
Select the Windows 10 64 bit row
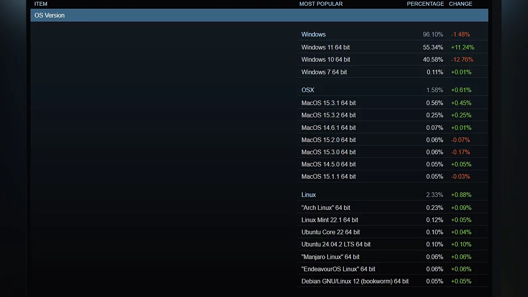click(326, 59)
